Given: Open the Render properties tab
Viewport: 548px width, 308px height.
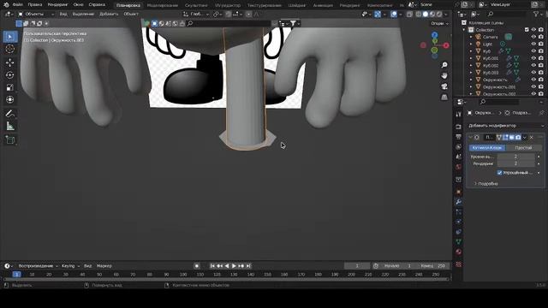Looking at the screenshot, I should tap(459, 127).
